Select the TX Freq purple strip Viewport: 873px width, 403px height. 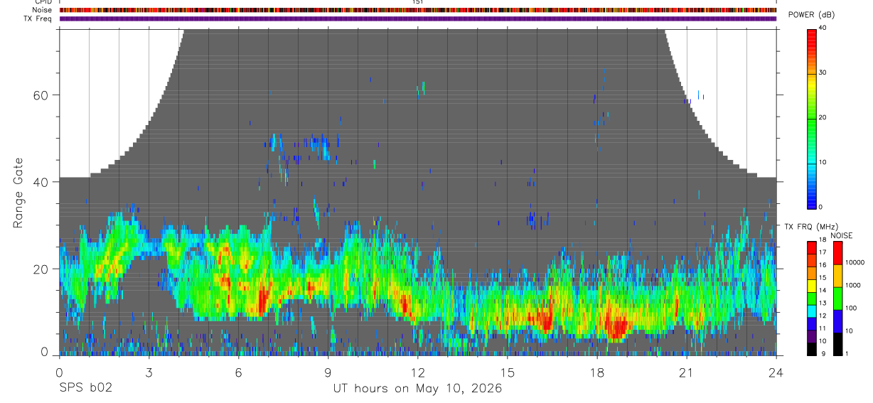pos(418,18)
